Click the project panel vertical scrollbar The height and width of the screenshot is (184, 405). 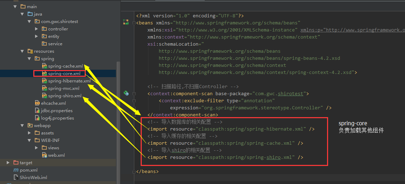point(118,122)
